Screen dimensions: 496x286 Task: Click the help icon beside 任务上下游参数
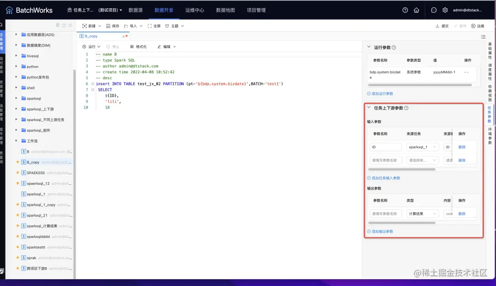(x=406, y=108)
